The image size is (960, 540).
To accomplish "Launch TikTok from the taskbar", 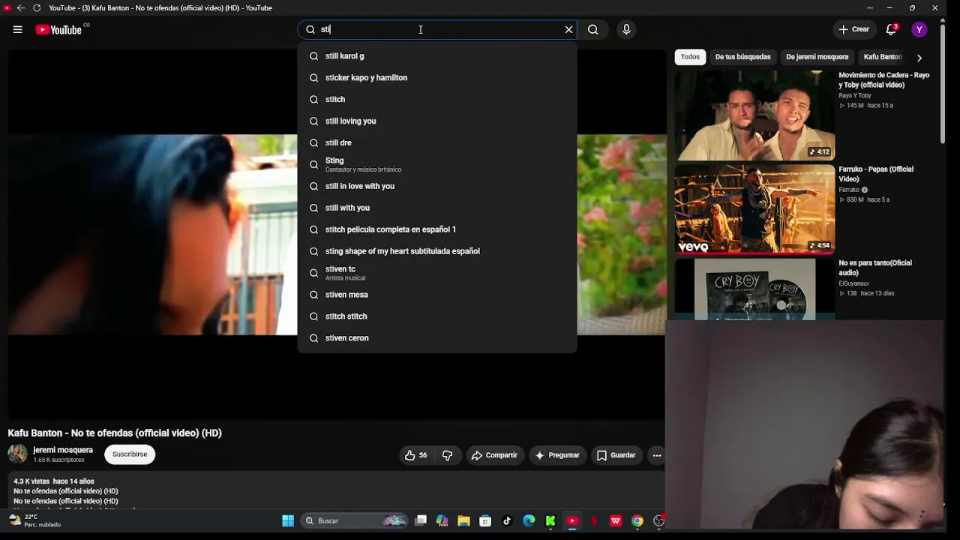I will pyautogui.click(x=507, y=521).
